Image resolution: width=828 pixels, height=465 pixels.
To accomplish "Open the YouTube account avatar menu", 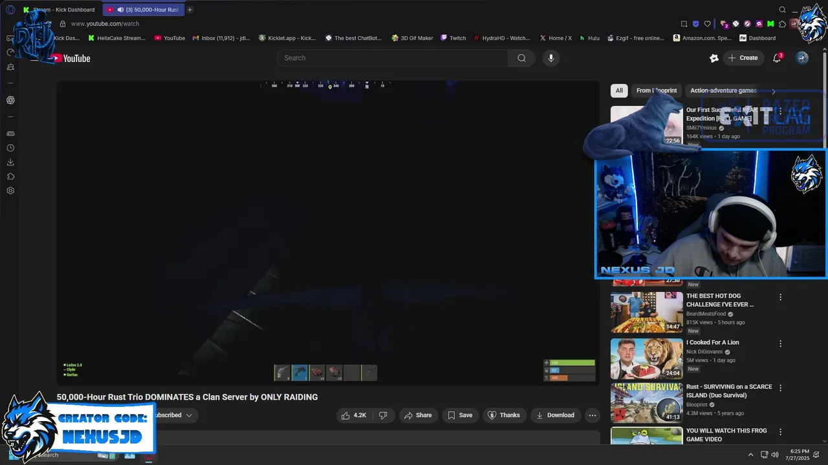I will coord(802,58).
